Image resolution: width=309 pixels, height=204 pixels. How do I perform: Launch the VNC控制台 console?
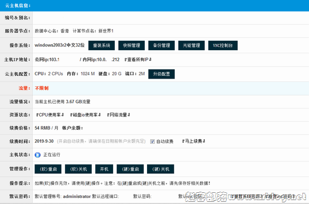pyautogui.click(x=223, y=45)
